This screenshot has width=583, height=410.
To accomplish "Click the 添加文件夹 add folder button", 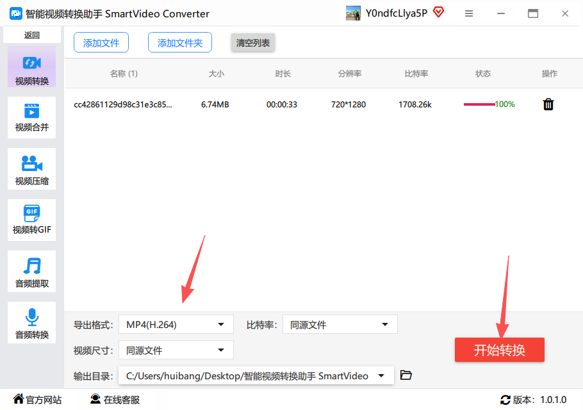I will click(x=180, y=42).
